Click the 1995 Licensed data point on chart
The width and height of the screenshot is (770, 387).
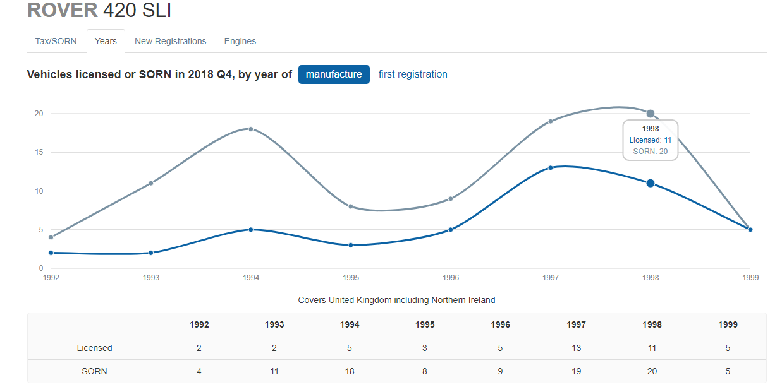[351, 245]
